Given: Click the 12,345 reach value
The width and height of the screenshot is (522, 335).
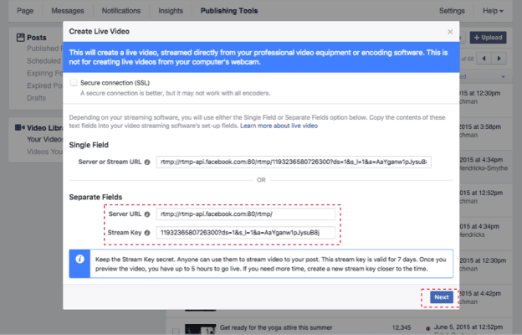Looking at the screenshot, I should click(x=402, y=327).
